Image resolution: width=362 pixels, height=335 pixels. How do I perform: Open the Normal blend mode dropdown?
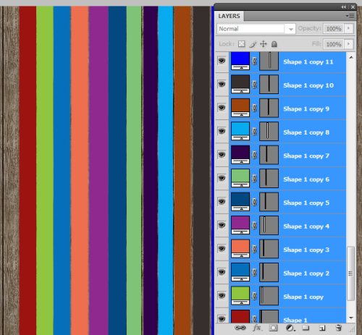(x=256, y=29)
